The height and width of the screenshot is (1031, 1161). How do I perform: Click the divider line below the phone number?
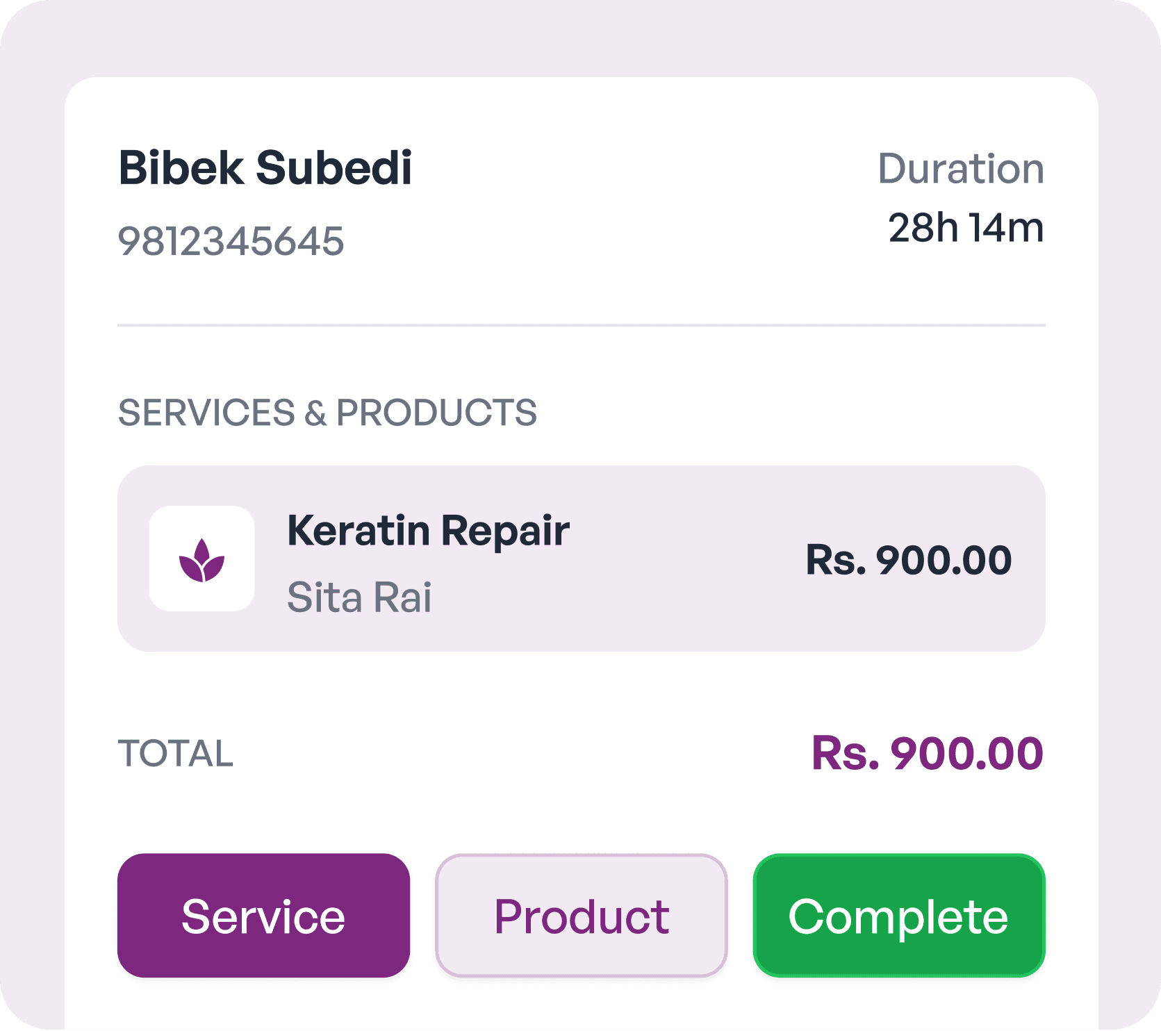coord(581,325)
